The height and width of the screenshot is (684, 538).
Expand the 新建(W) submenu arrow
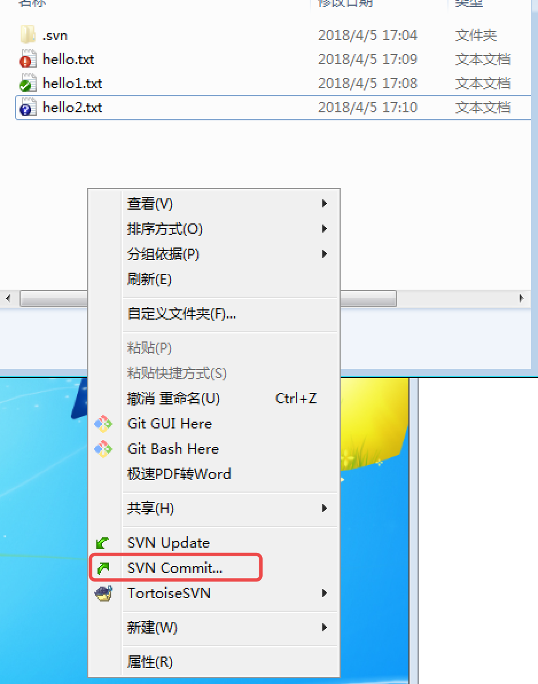click(x=325, y=627)
